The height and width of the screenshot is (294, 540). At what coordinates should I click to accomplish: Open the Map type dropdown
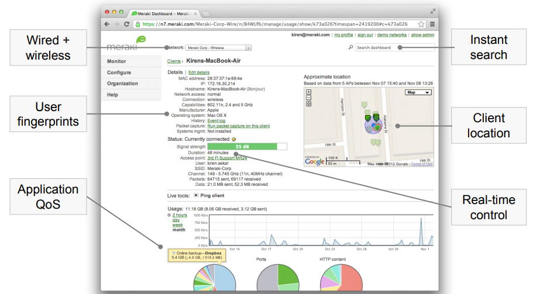coord(418,92)
